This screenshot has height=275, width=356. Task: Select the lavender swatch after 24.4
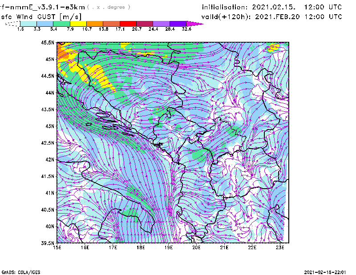click(x=162, y=24)
